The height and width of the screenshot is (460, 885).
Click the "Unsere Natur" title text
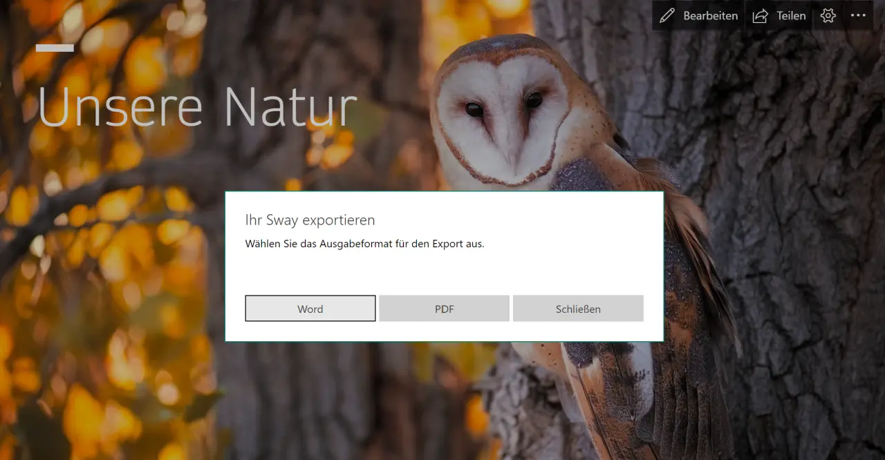197,108
